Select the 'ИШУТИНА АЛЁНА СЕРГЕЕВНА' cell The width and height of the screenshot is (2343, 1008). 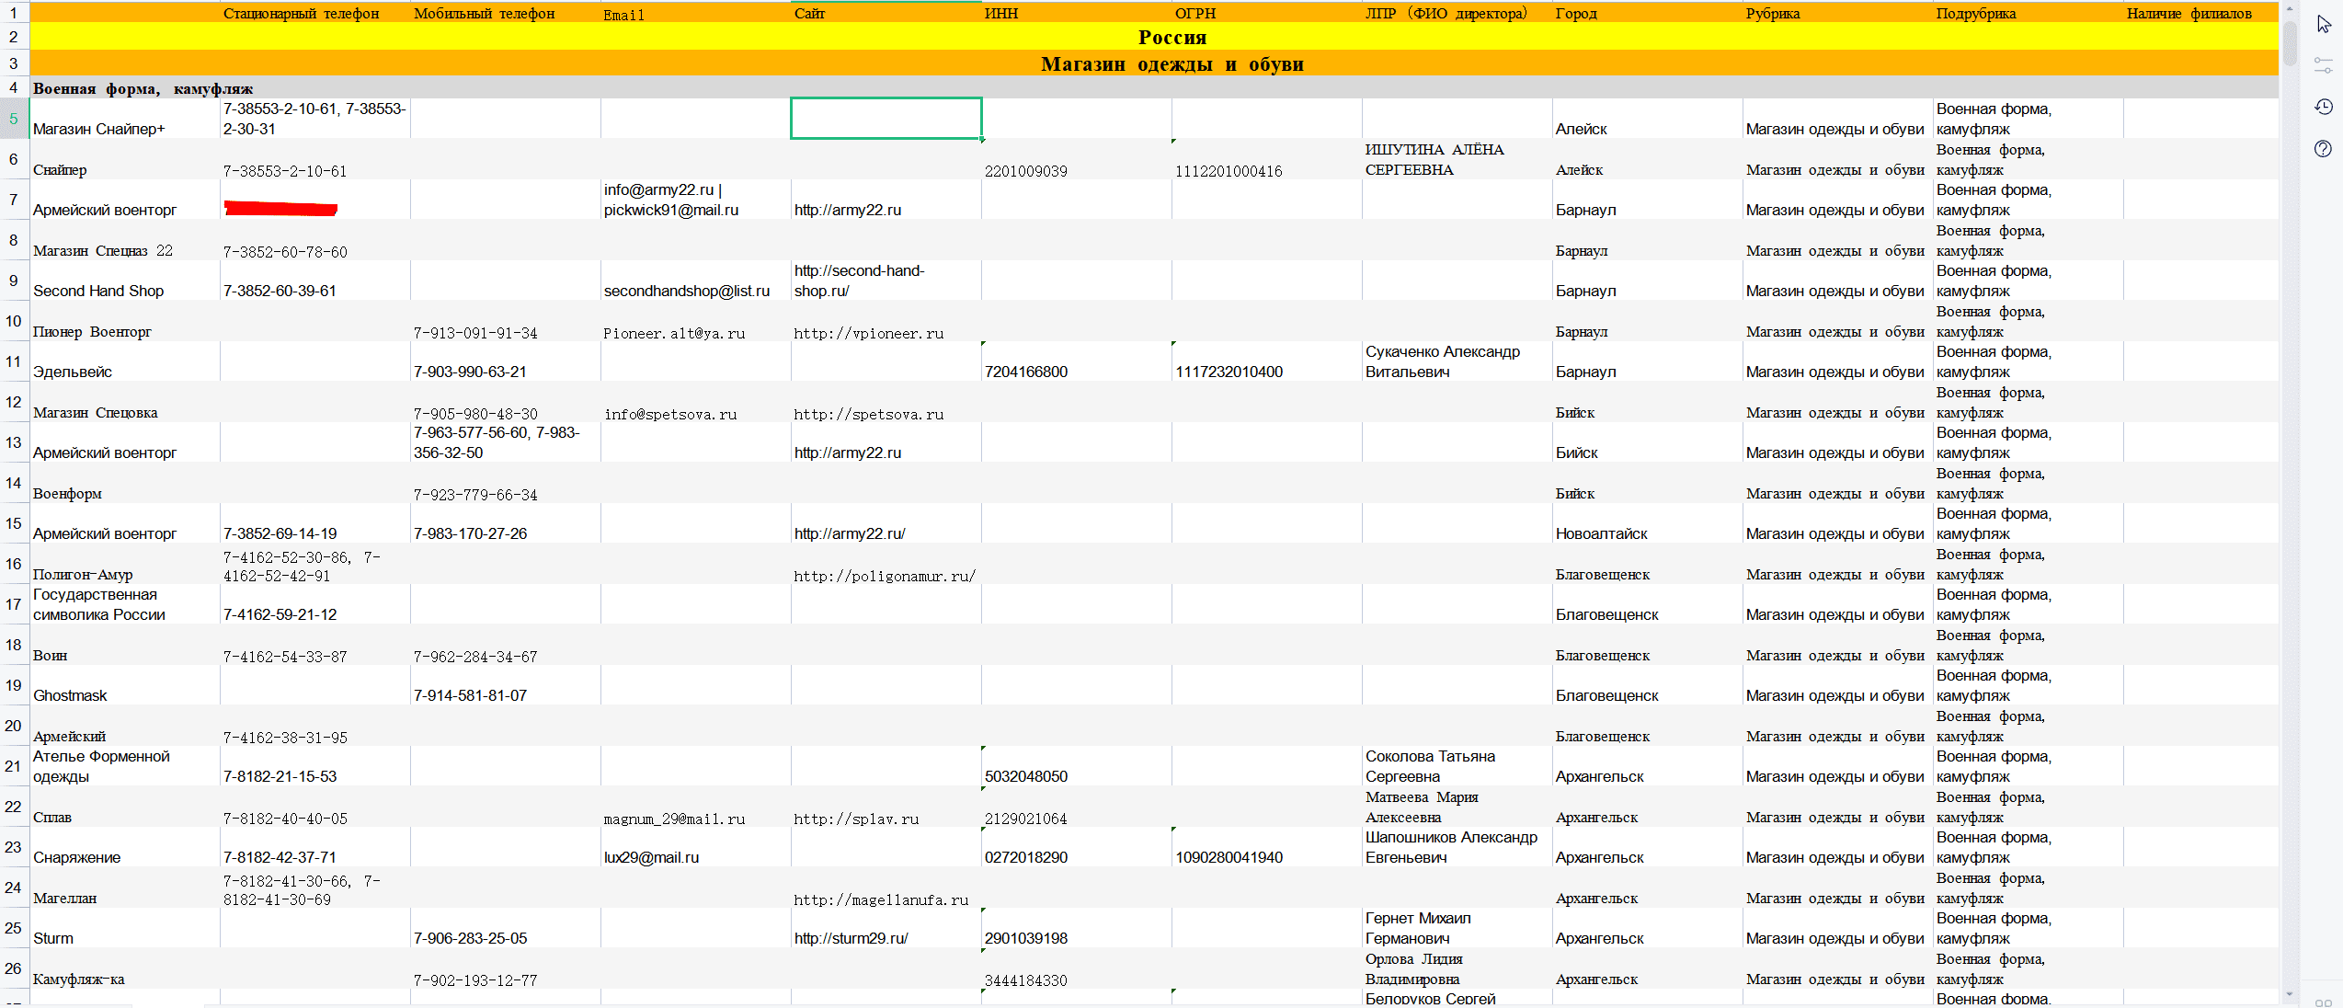coord(1457,159)
